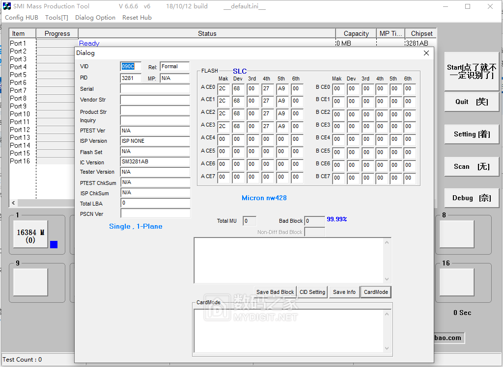The height and width of the screenshot is (367, 503).
Task: Click the Quit button
Action: [471, 102]
